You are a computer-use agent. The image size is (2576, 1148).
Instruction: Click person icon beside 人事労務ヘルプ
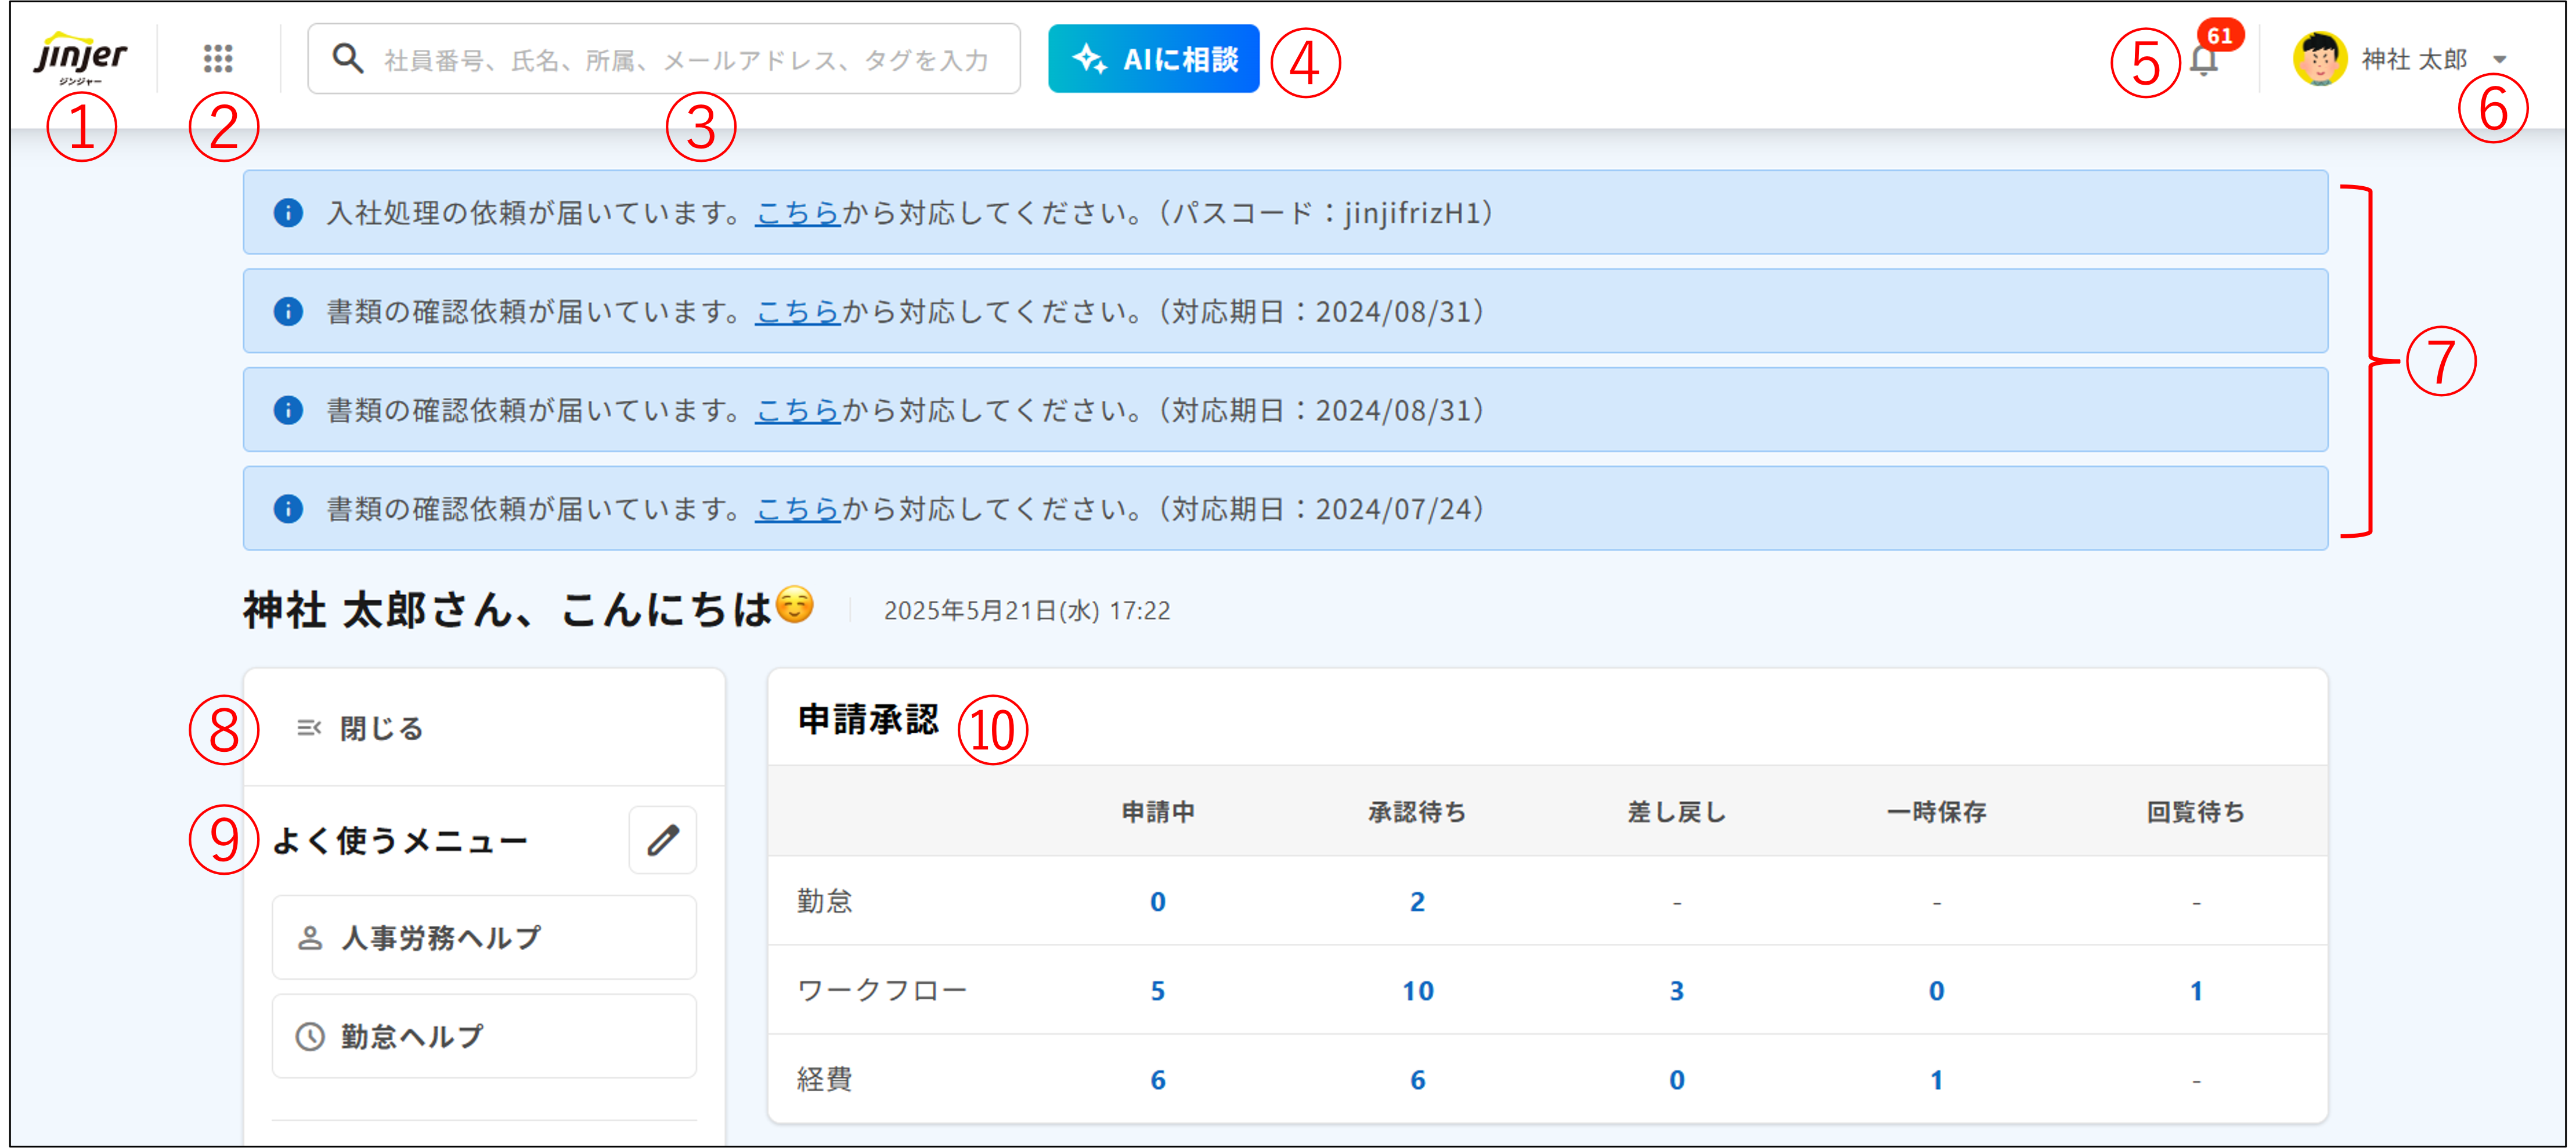310,937
